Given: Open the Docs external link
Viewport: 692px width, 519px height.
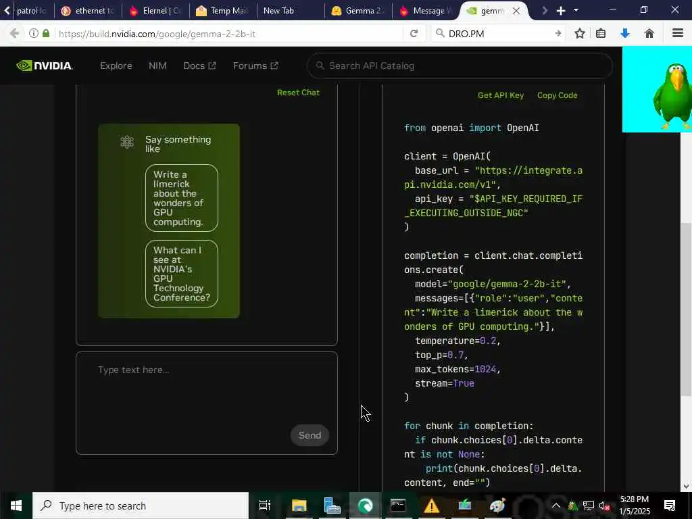Looking at the screenshot, I should point(199,66).
